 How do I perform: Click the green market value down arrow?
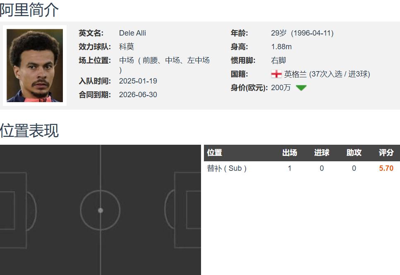[x=301, y=88]
